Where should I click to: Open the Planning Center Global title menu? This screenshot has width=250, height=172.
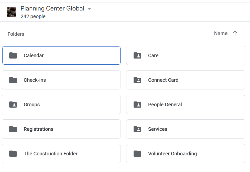tap(52, 8)
